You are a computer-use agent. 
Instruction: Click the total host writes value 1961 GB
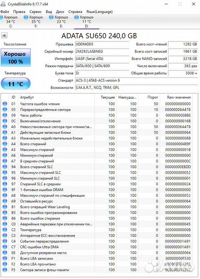(183, 52)
